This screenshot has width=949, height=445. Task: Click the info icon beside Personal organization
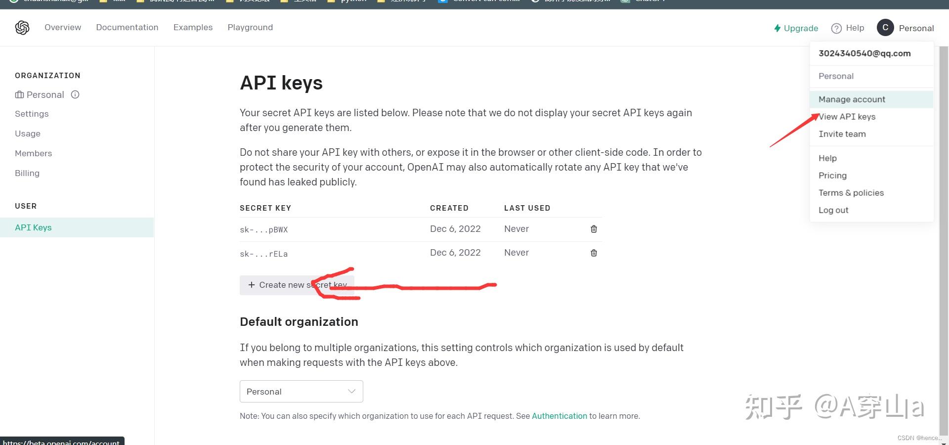coord(75,94)
